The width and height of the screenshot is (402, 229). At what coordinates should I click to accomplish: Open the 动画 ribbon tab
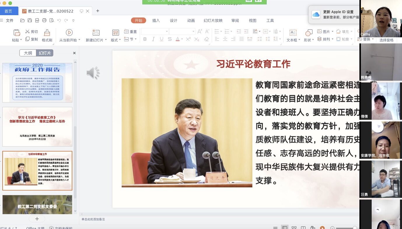(191, 20)
